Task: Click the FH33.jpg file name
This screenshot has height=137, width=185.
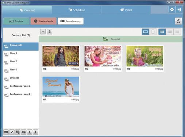Action: click(117, 69)
